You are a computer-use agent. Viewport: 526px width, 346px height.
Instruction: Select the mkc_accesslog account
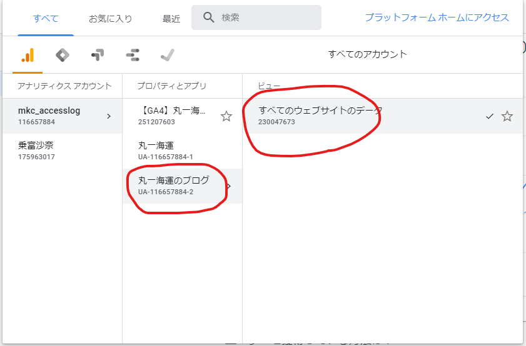[x=62, y=116]
